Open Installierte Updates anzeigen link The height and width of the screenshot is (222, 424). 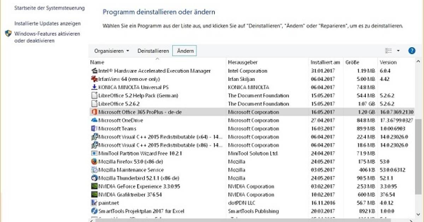[47, 23]
